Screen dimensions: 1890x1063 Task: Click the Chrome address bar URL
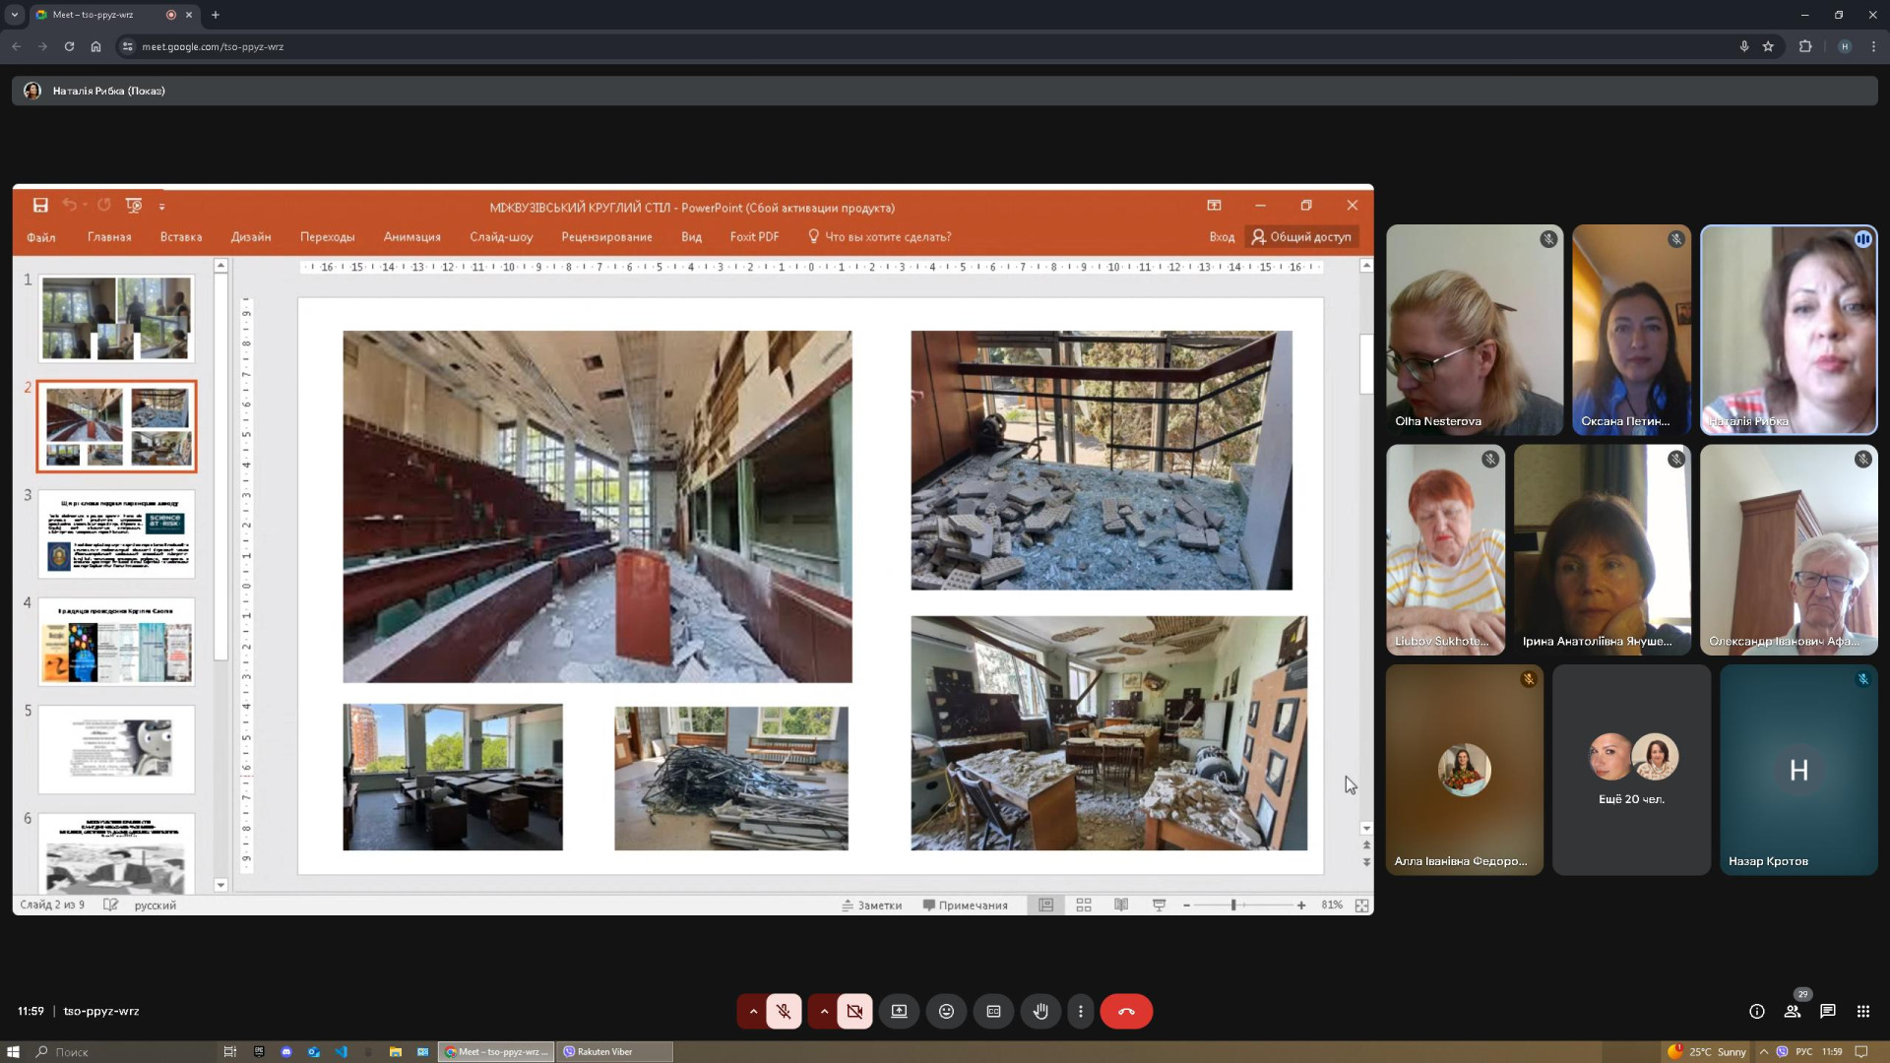pyautogui.click(x=213, y=46)
